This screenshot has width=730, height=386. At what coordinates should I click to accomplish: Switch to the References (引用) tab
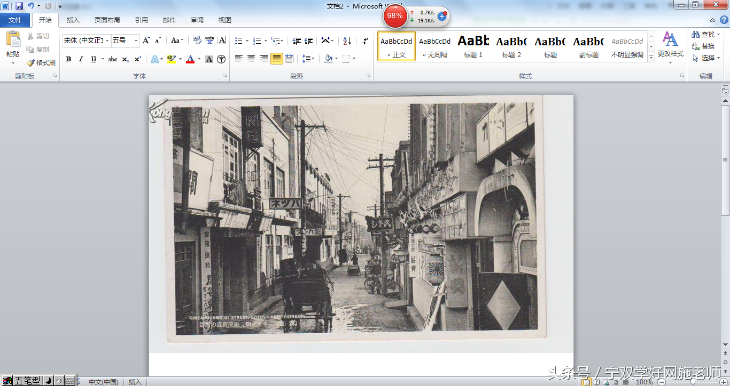(x=141, y=20)
